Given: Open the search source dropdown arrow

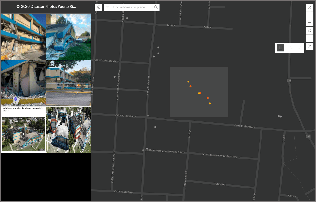Looking at the screenshot, I should pyautogui.click(x=107, y=7).
